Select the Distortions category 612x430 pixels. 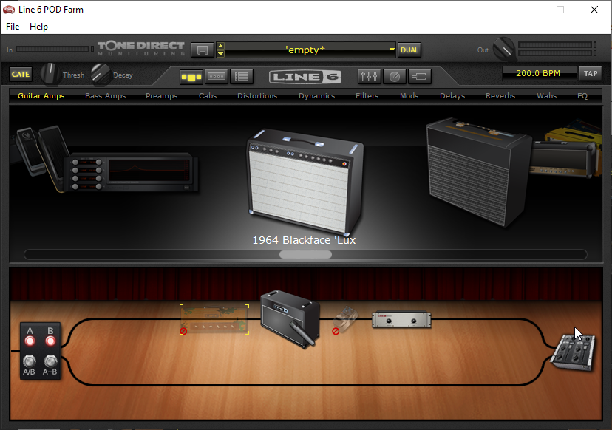(257, 95)
